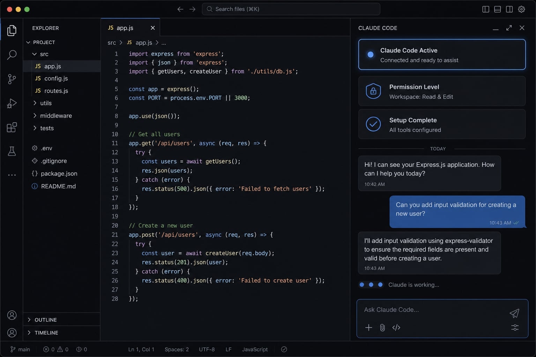Navigate back with the left arrow

[180, 9]
